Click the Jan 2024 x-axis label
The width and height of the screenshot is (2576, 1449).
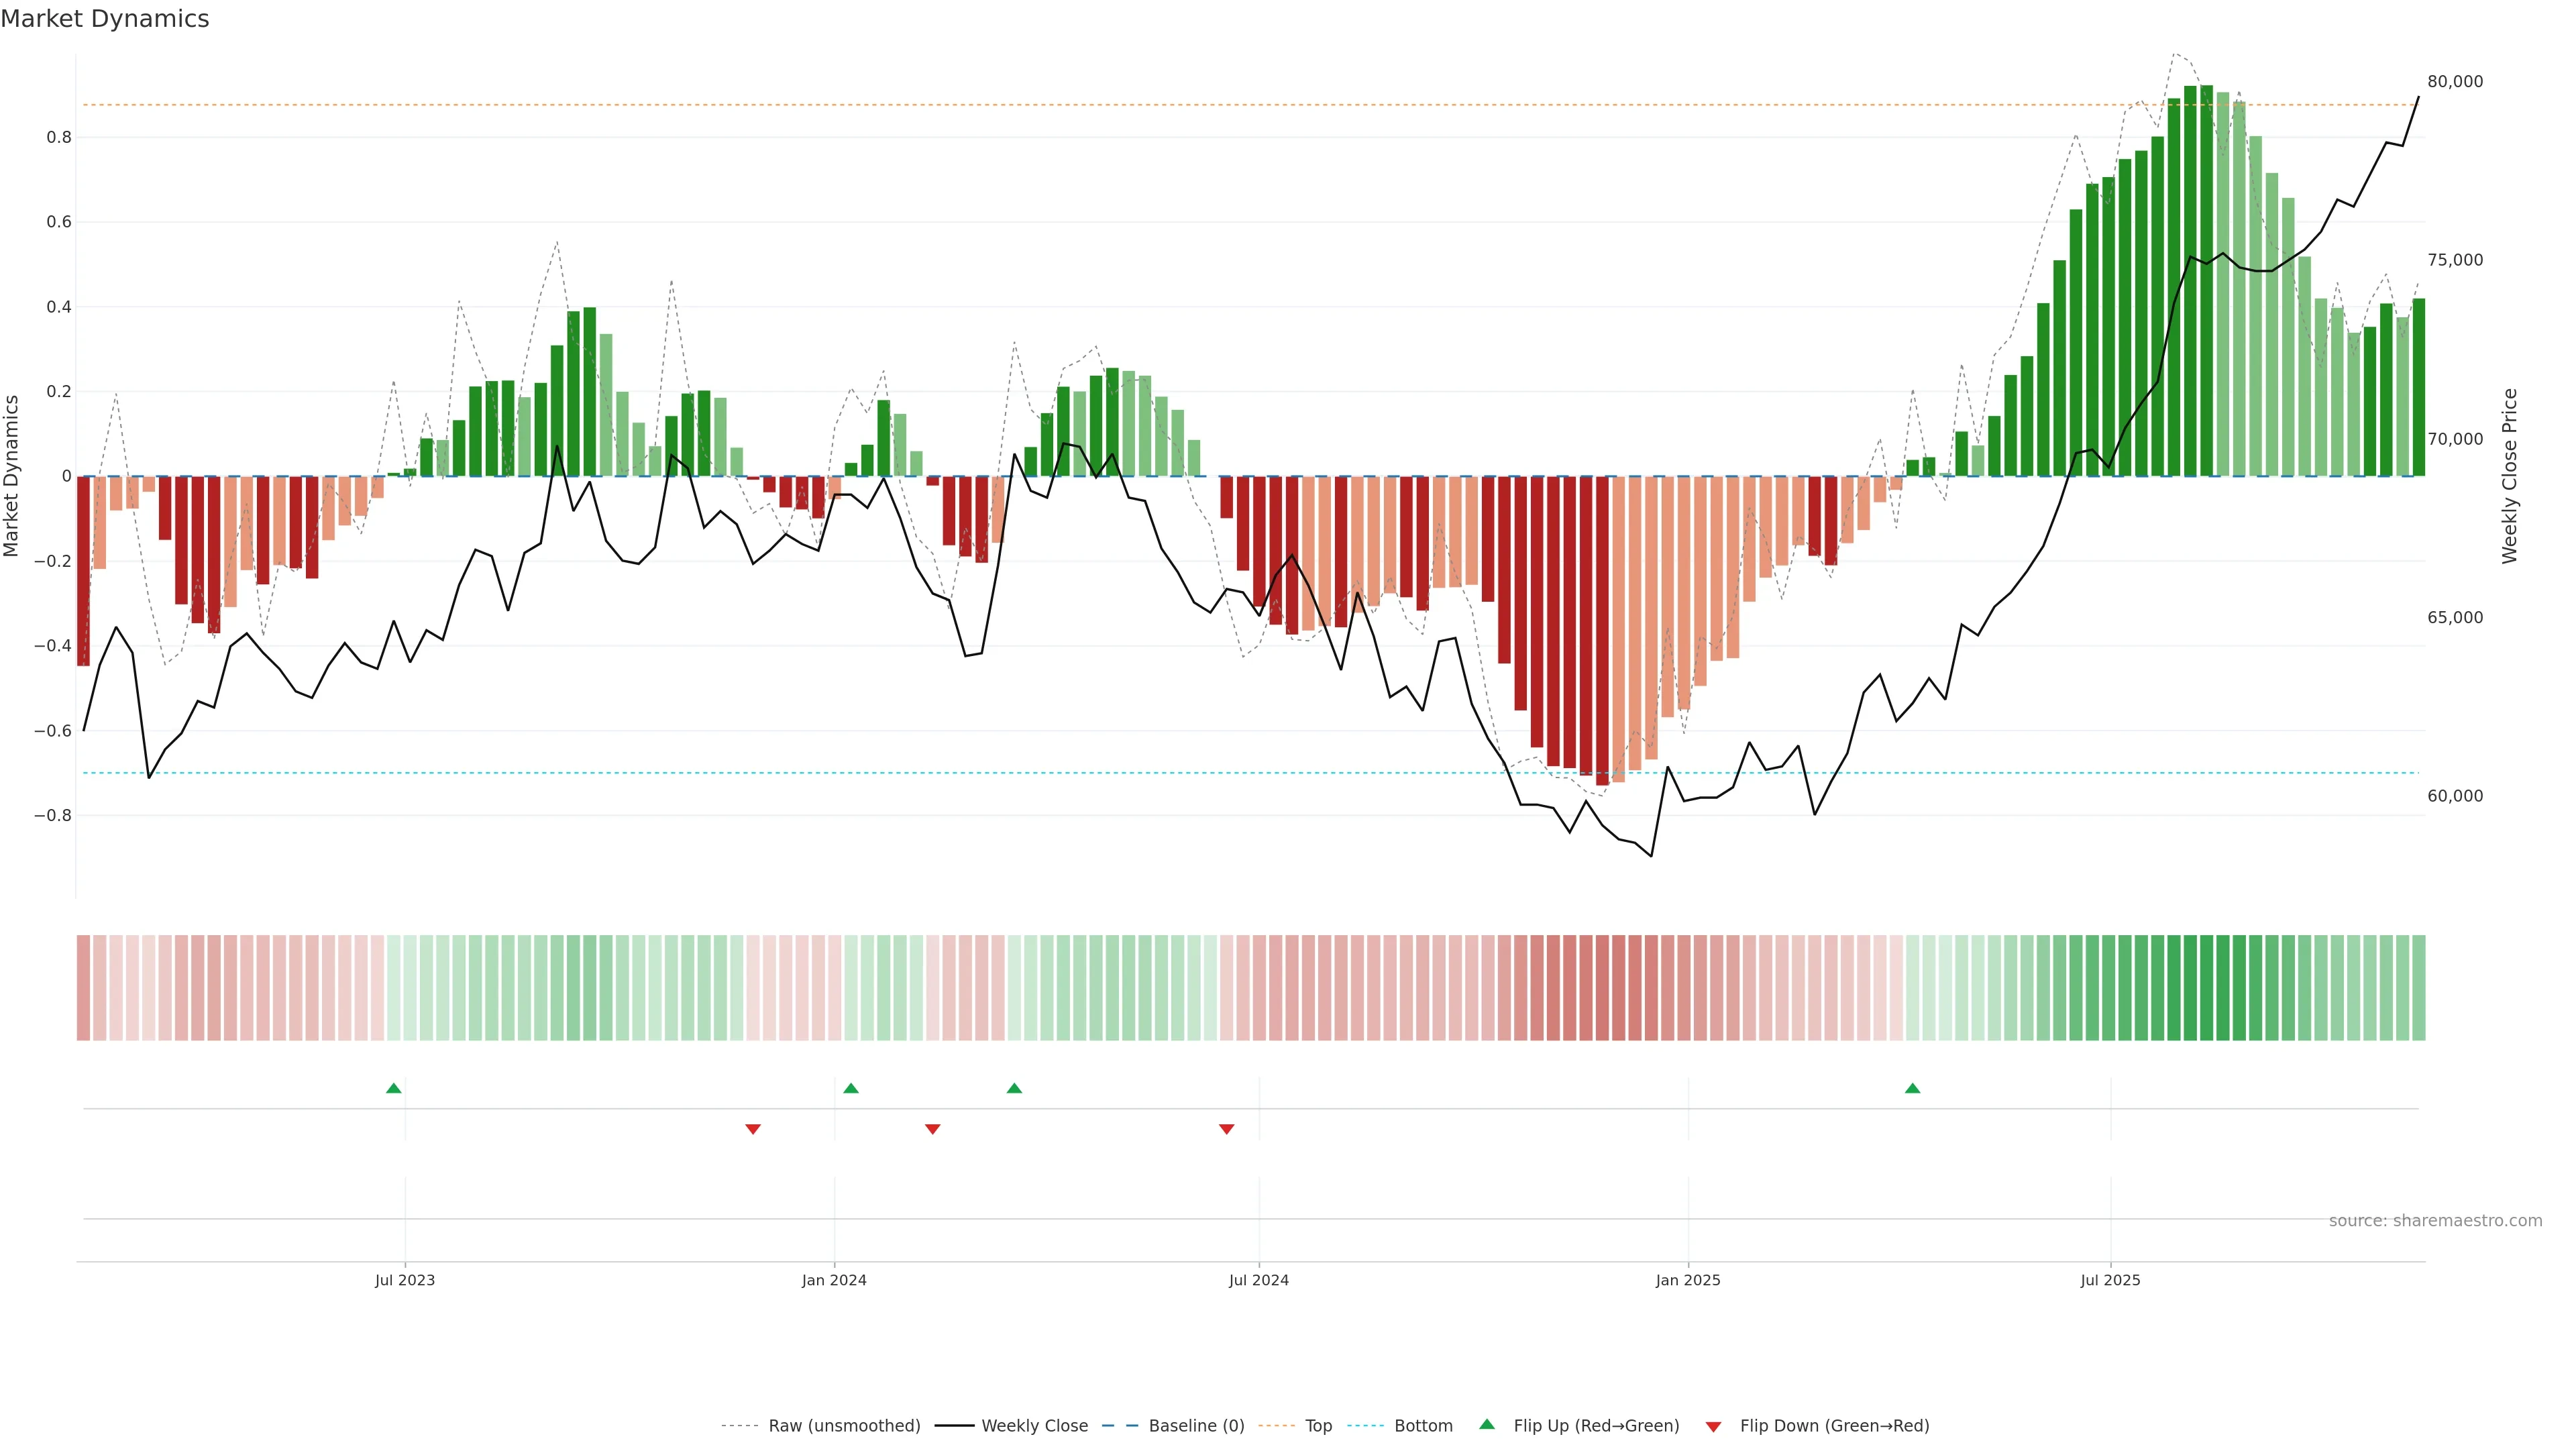point(834,1280)
